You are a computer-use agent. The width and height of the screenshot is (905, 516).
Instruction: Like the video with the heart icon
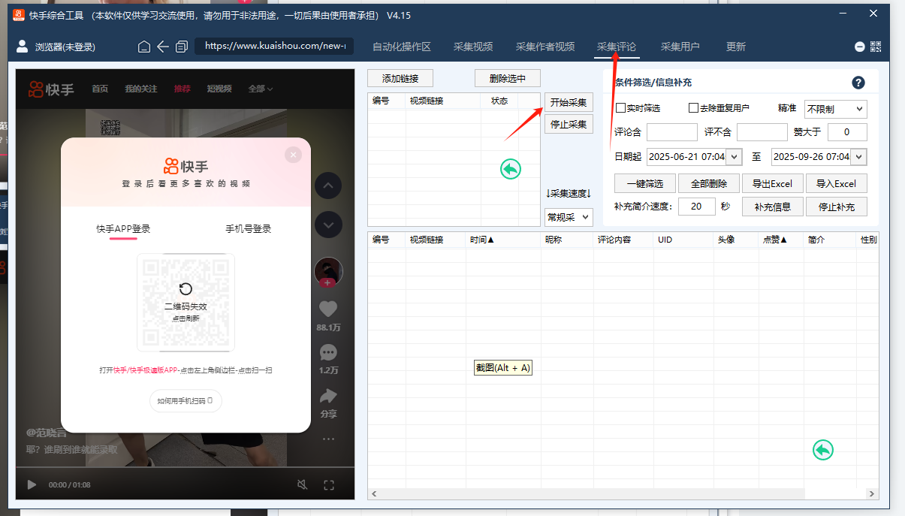coord(328,309)
